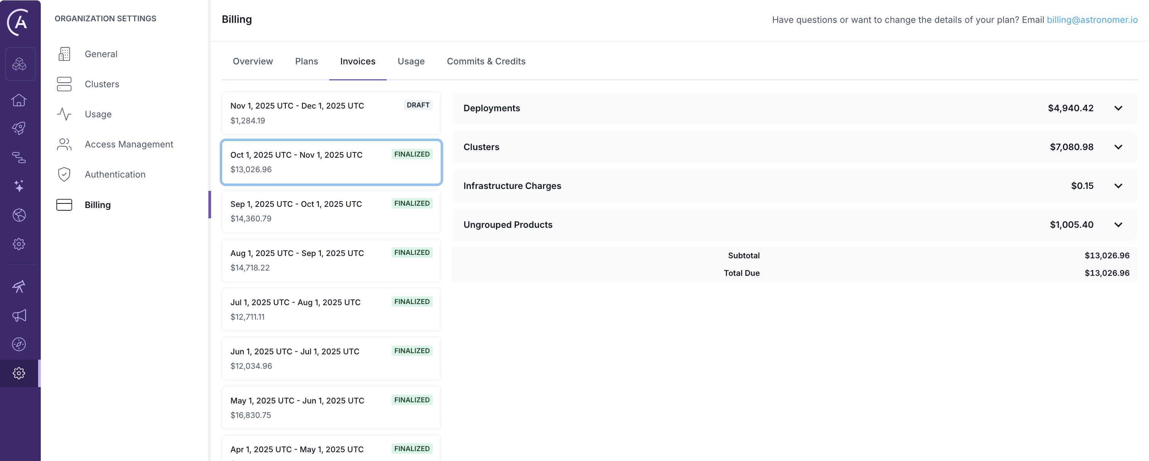This screenshot has height=461, width=1149.
Task: Expand the Deployments cost breakdown
Action: (x=1119, y=108)
